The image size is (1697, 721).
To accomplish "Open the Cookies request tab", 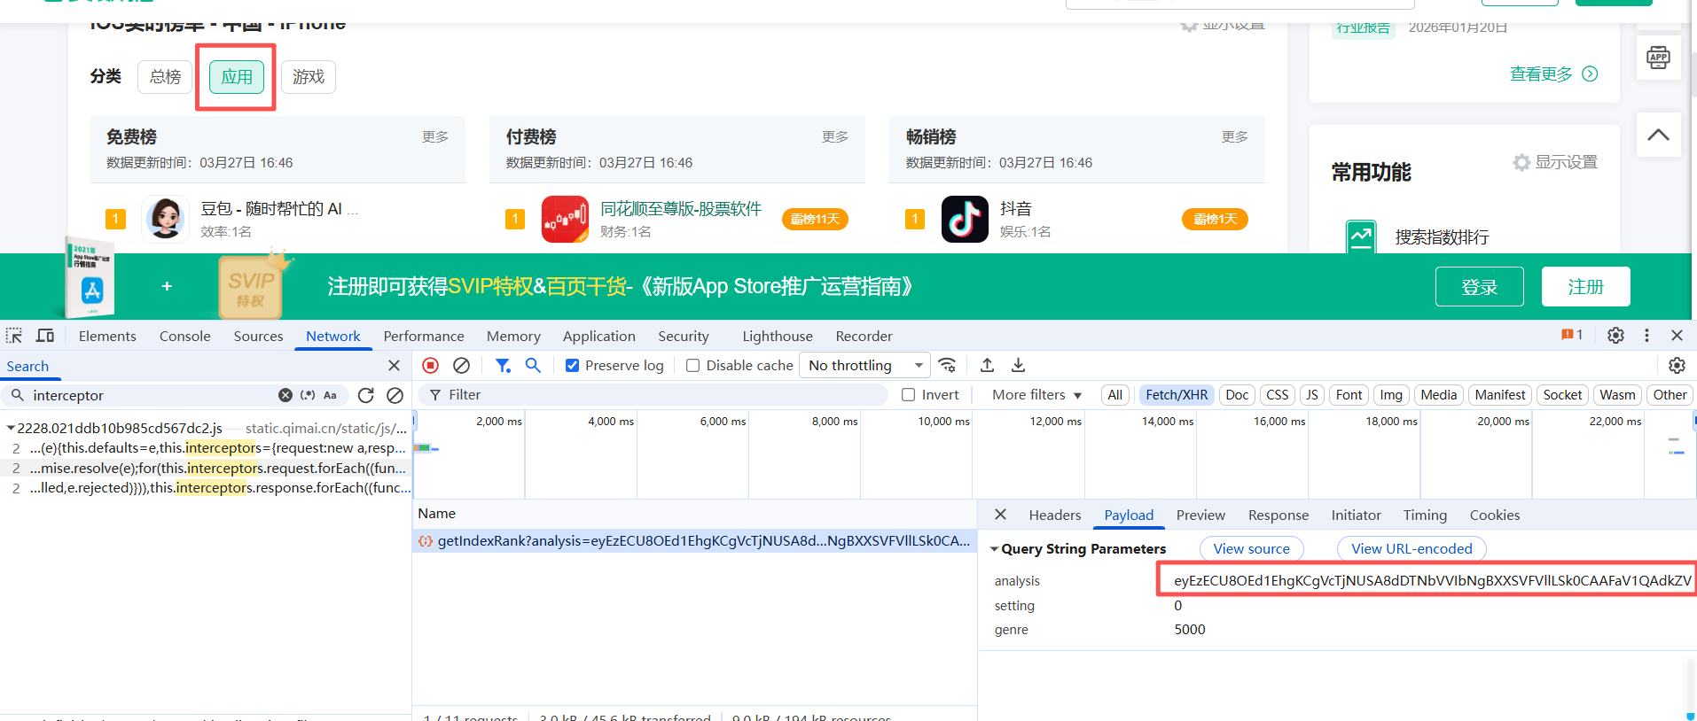I will pos(1494,516).
